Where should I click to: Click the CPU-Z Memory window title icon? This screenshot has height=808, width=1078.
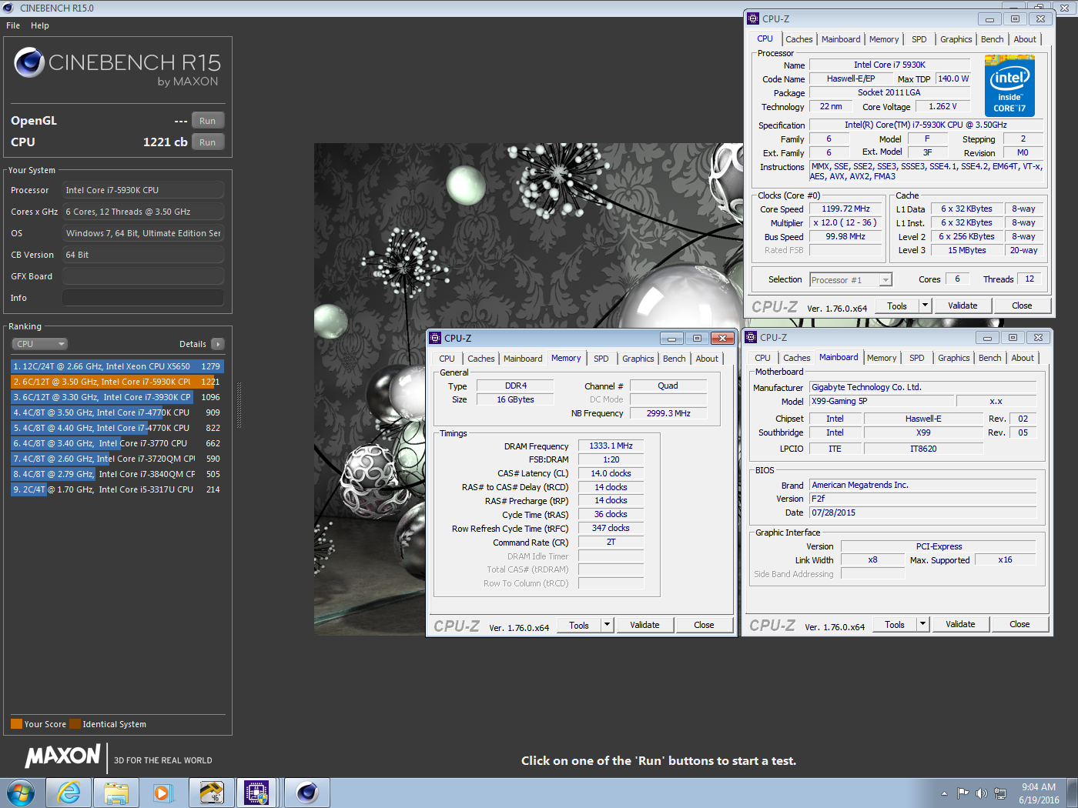(435, 338)
